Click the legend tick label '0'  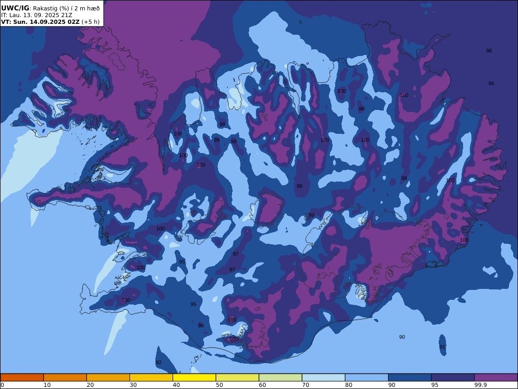[x=2, y=385]
